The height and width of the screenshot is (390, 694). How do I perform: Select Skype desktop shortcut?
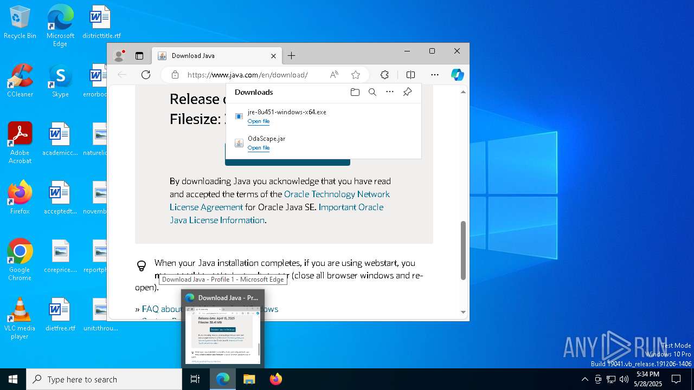pyautogui.click(x=60, y=81)
